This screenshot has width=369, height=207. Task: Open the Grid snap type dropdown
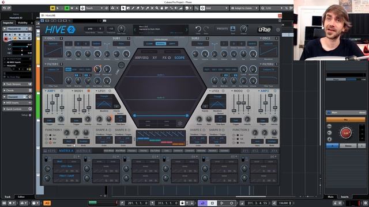[x=217, y=8]
